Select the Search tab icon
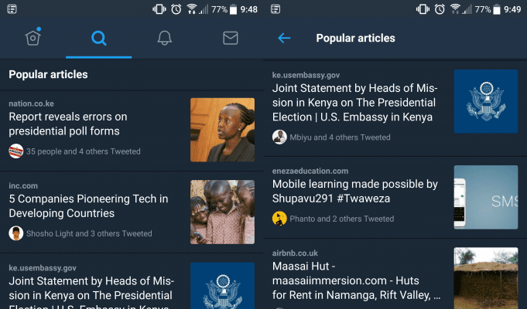This screenshot has height=309, width=527. pyautogui.click(x=98, y=38)
